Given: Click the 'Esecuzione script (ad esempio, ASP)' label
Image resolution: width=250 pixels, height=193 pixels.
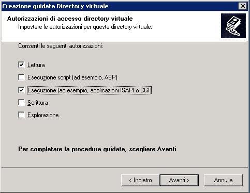Looking at the screenshot, I should click(72, 77).
